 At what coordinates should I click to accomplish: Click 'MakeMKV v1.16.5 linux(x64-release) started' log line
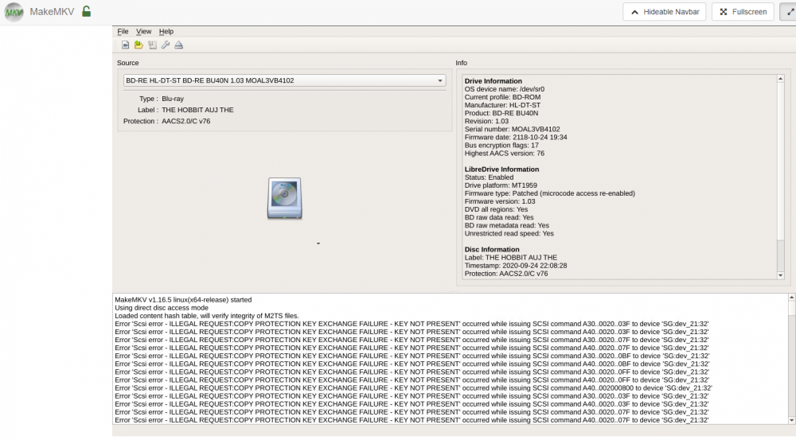[x=183, y=300]
